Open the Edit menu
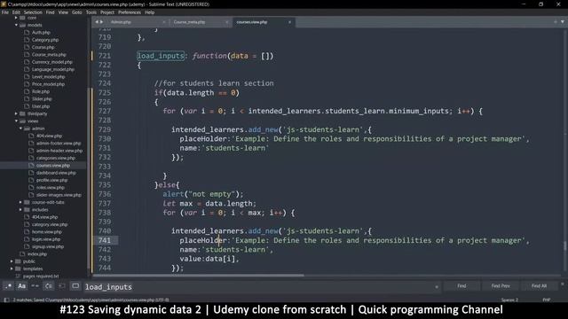 point(16,12)
